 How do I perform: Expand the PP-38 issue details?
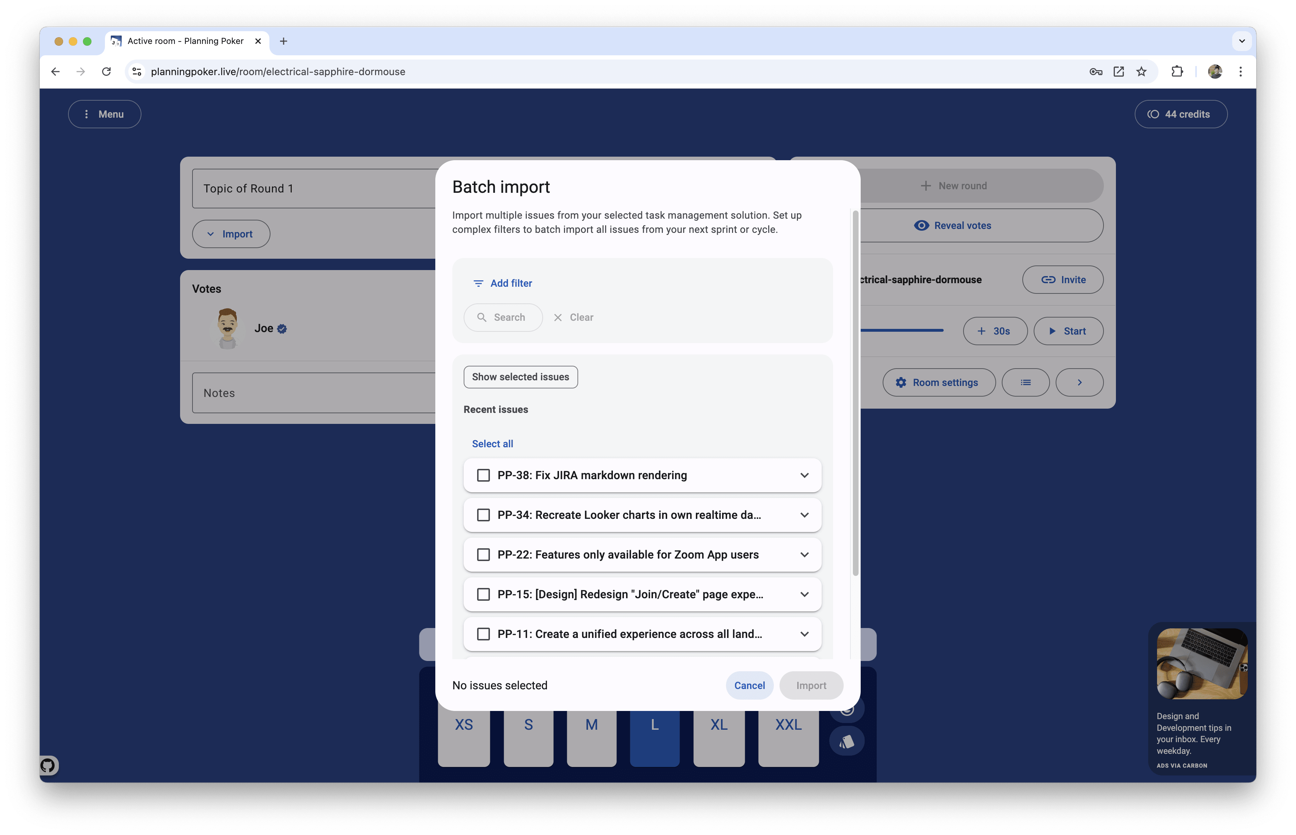click(x=804, y=476)
